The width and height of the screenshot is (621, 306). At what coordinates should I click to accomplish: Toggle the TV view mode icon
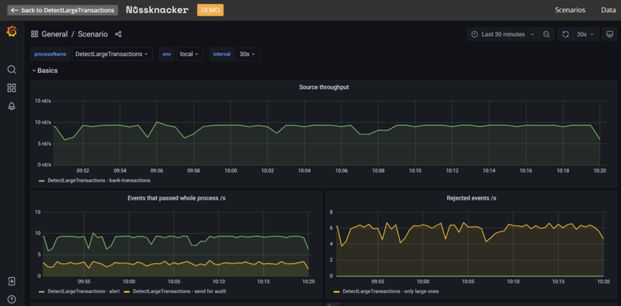(x=609, y=34)
